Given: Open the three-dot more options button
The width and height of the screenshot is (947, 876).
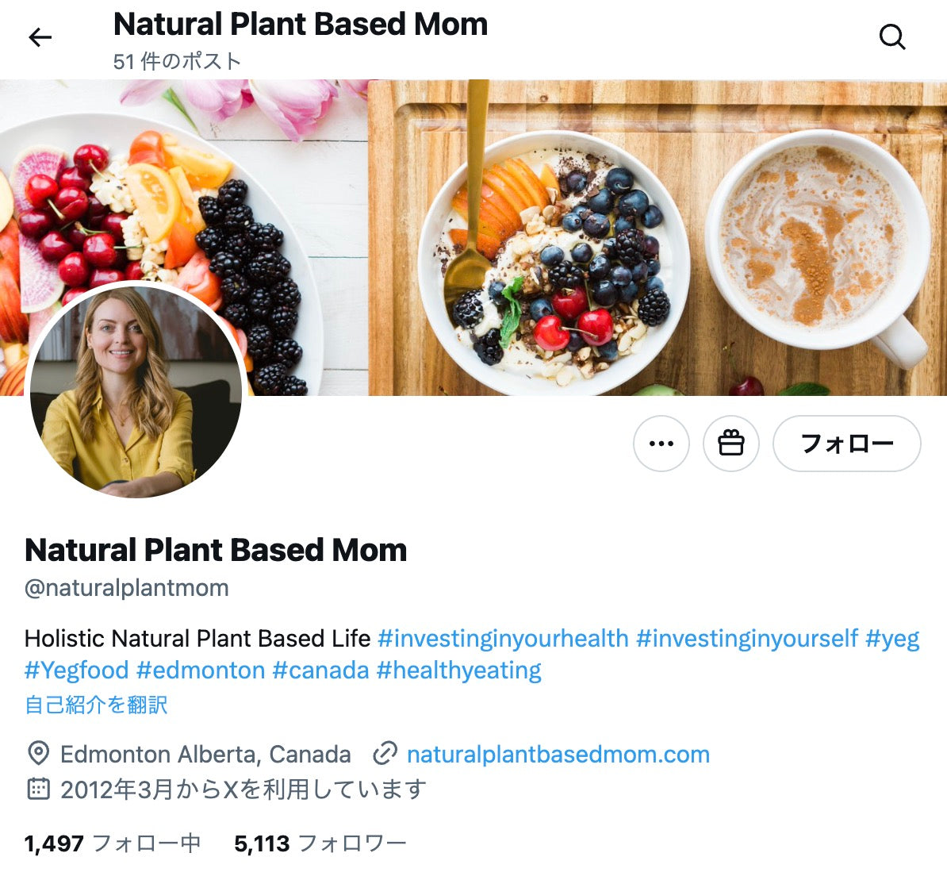Looking at the screenshot, I should point(661,444).
